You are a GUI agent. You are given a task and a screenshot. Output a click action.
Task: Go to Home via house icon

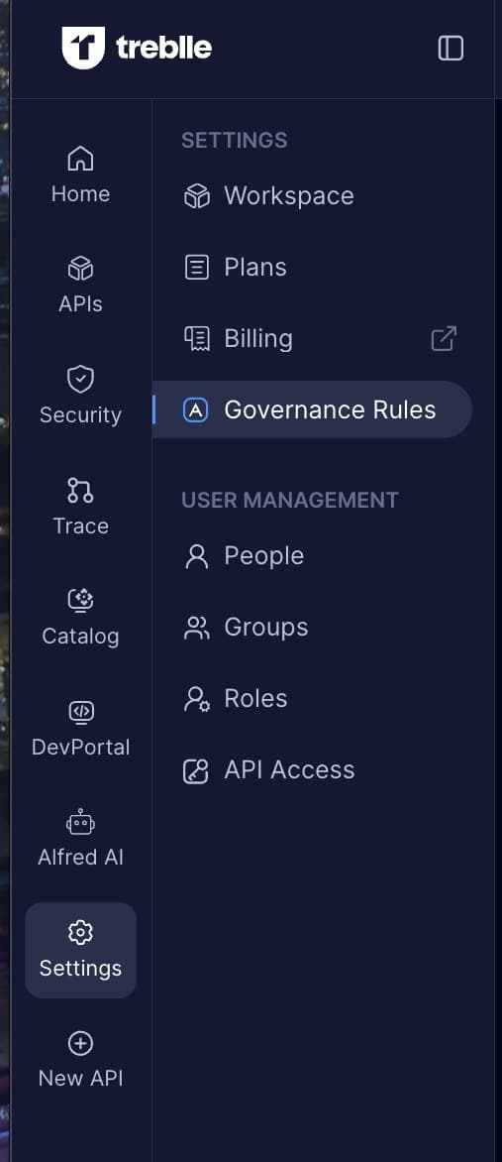[80, 159]
